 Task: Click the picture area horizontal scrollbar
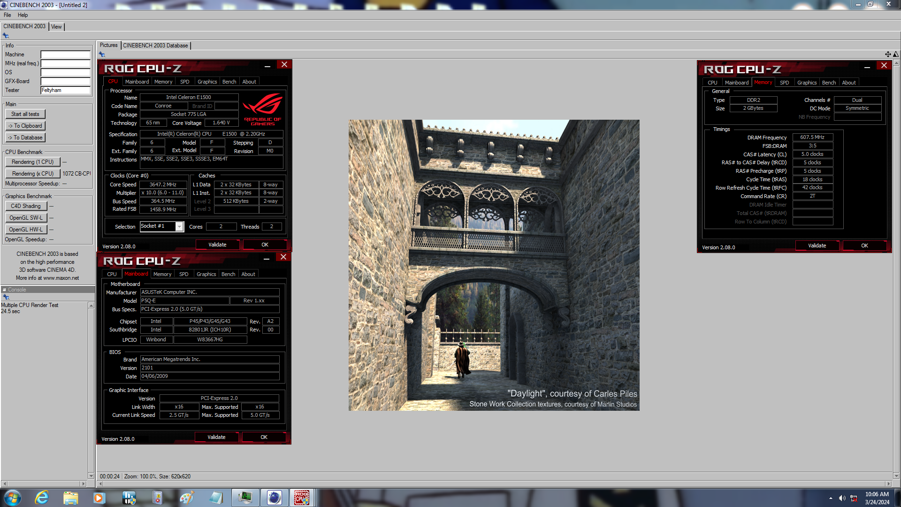coord(494,484)
